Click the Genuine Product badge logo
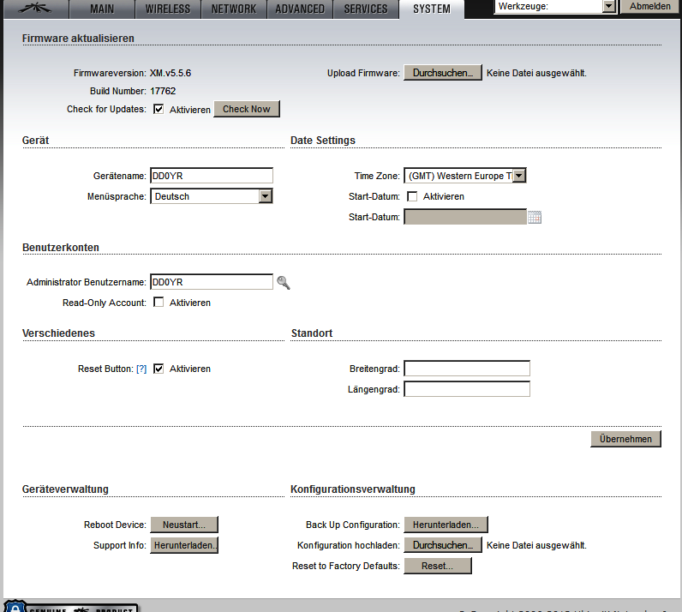This screenshot has width=682, height=612. point(72,607)
